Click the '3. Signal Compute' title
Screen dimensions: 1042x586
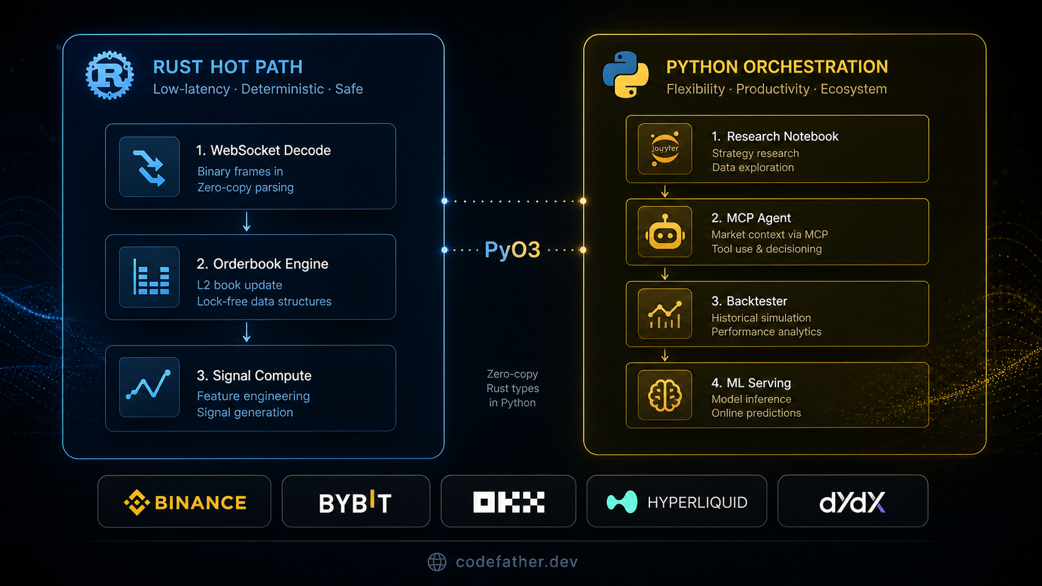click(254, 376)
